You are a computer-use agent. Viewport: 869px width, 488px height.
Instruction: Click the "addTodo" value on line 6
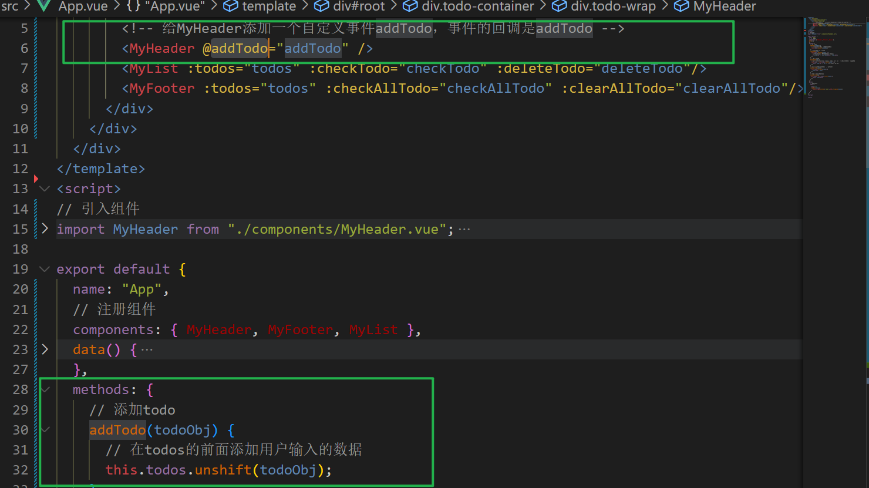click(312, 48)
